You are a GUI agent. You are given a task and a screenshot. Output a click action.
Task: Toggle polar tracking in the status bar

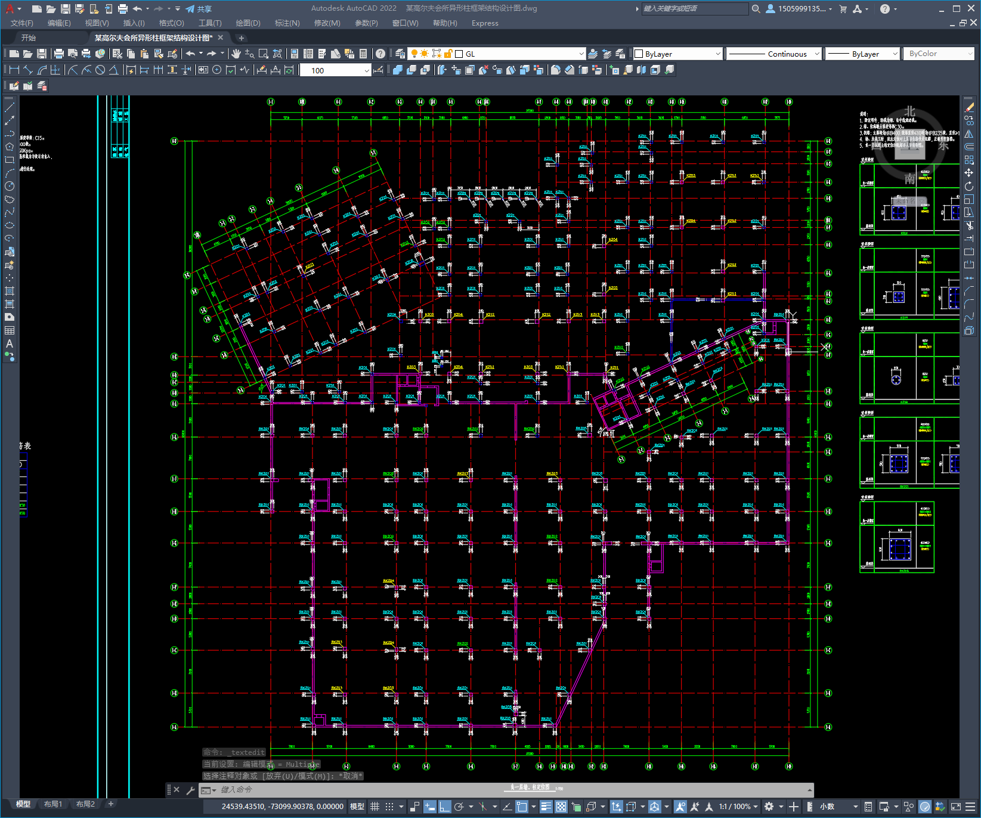459,807
